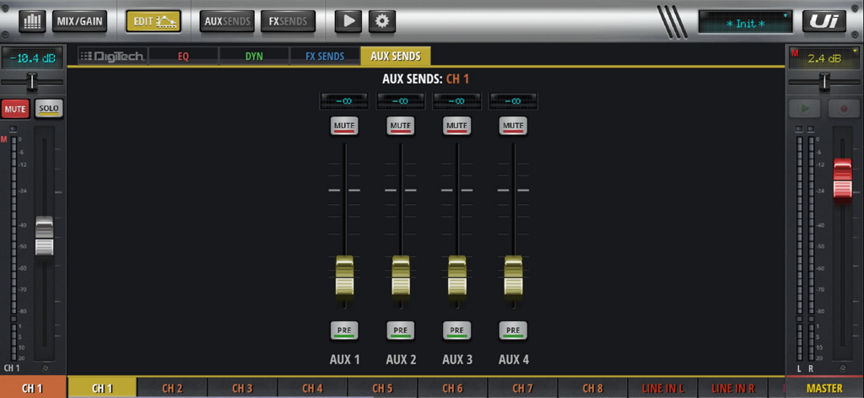Click the Ui logo button
864x398 pixels.
(824, 21)
